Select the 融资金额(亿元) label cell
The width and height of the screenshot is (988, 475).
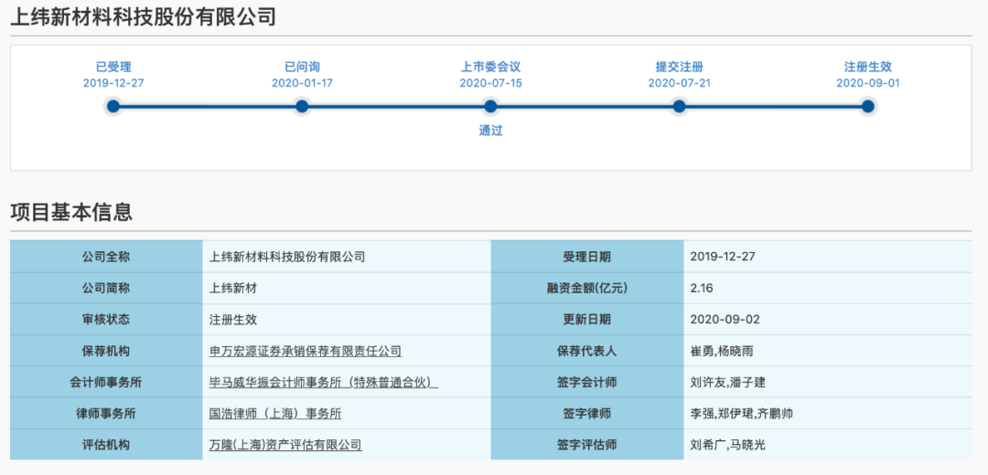point(586,288)
